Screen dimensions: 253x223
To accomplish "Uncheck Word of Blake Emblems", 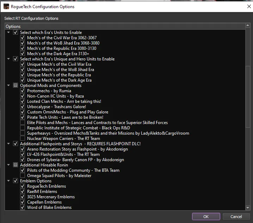I will click(x=23, y=207).
